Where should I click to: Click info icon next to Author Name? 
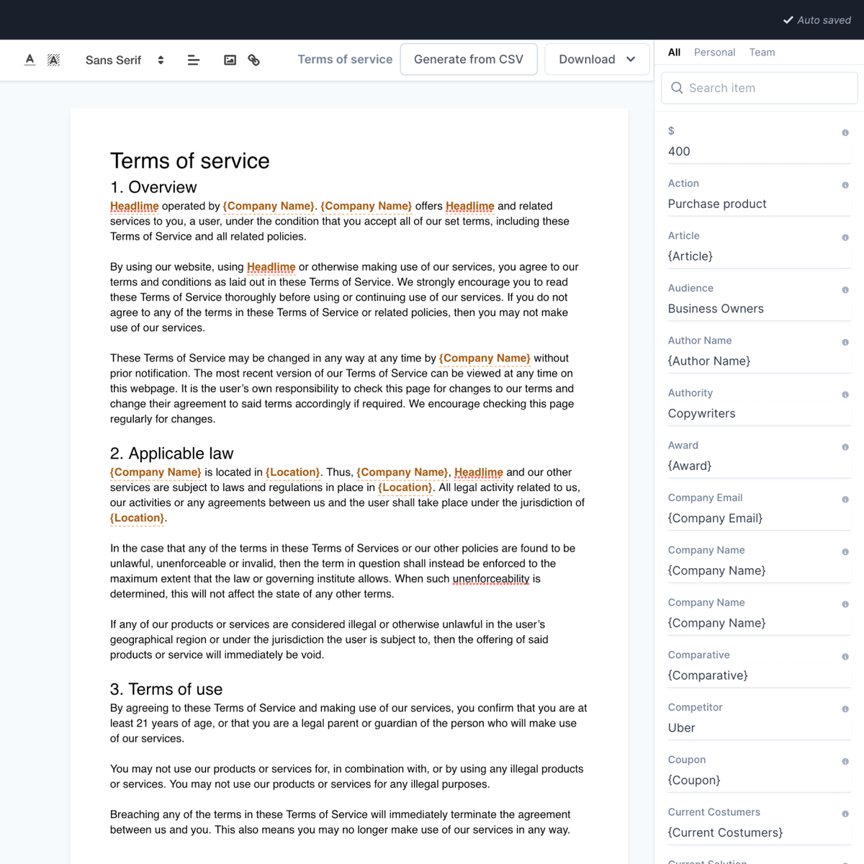point(845,343)
